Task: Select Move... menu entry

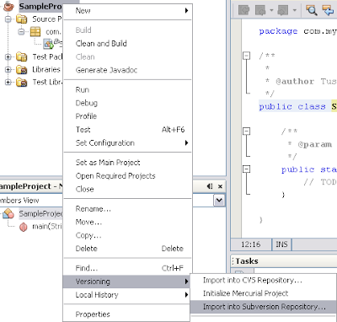Action: pos(127,222)
